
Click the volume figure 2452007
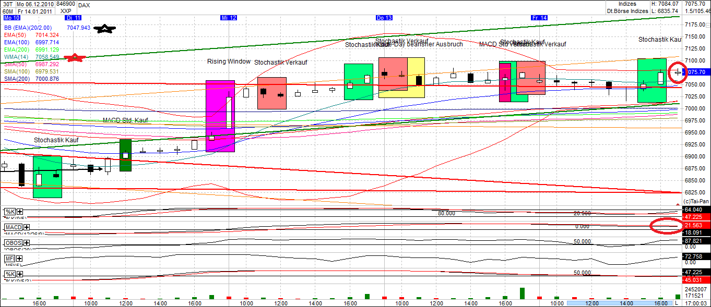tap(696, 289)
